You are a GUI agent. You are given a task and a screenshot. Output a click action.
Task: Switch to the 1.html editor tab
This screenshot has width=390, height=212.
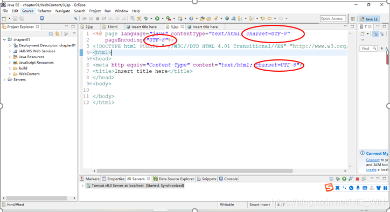(113, 27)
